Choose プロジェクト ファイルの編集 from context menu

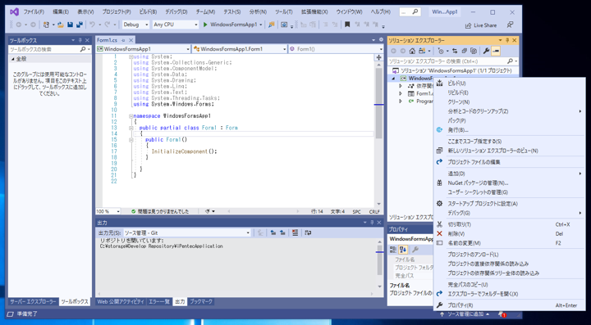(509, 162)
